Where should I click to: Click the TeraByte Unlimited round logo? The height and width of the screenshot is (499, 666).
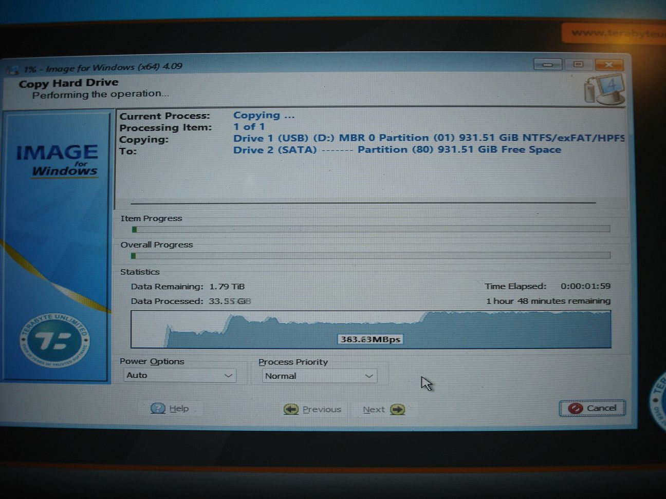click(54, 340)
